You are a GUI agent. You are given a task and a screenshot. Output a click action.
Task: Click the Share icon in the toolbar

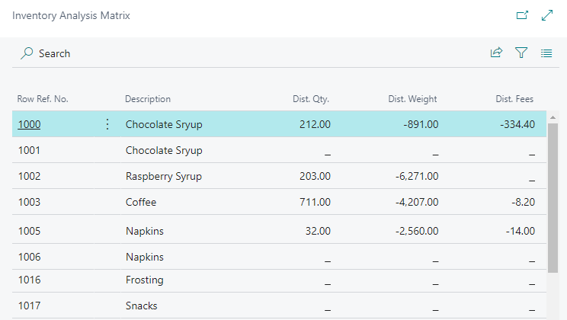click(x=496, y=53)
